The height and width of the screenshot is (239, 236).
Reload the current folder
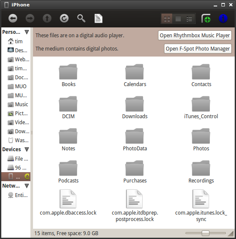pos(64,18)
